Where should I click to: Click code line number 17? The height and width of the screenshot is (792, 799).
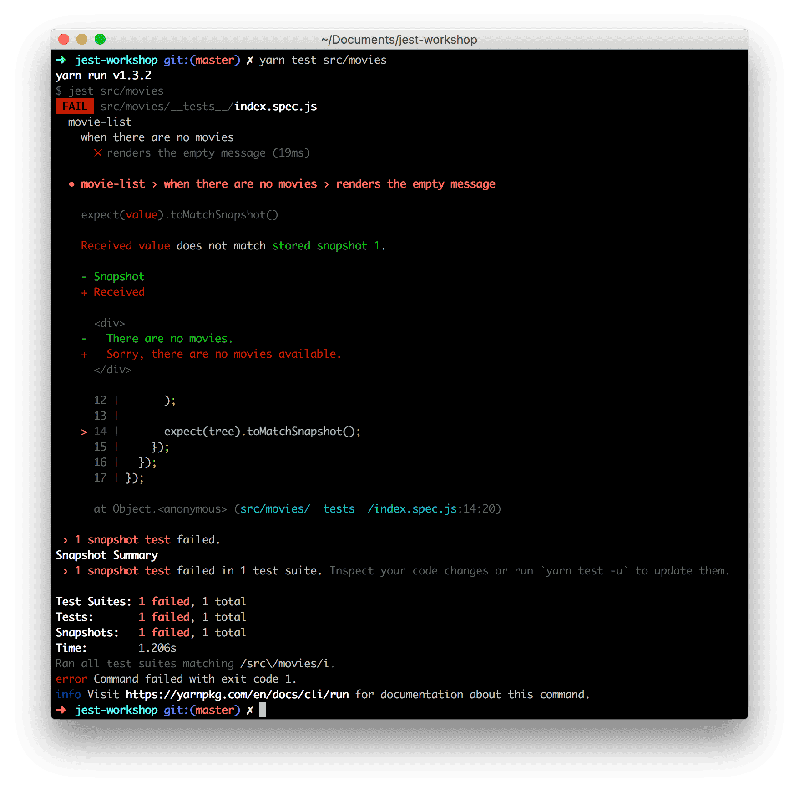pos(100,478)
